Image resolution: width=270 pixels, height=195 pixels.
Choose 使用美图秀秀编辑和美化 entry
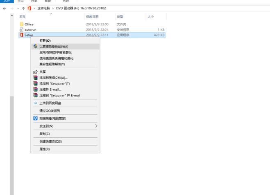coord(65,58)
